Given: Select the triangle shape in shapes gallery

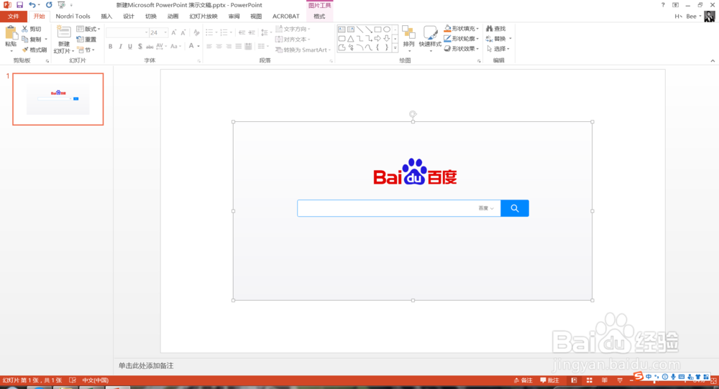Looking at the screenshot, I should 351,39.
